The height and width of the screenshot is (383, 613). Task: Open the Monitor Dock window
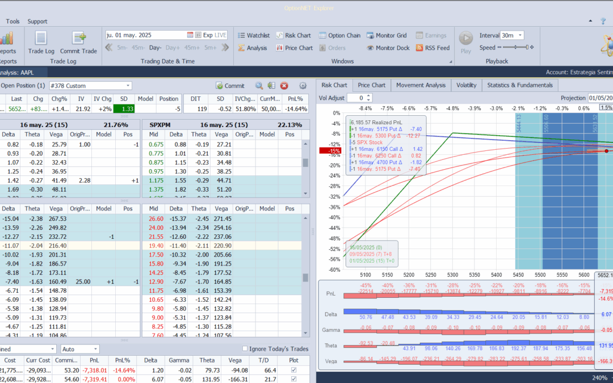click(x=388, y=48)
